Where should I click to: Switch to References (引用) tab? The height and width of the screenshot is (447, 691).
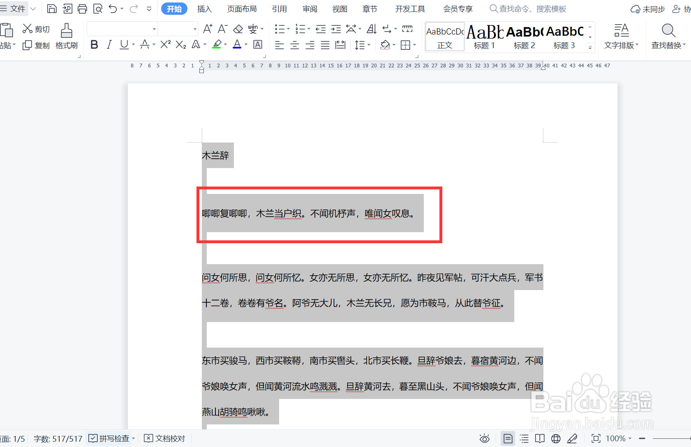pyautogui.click(x=280, y=9)
